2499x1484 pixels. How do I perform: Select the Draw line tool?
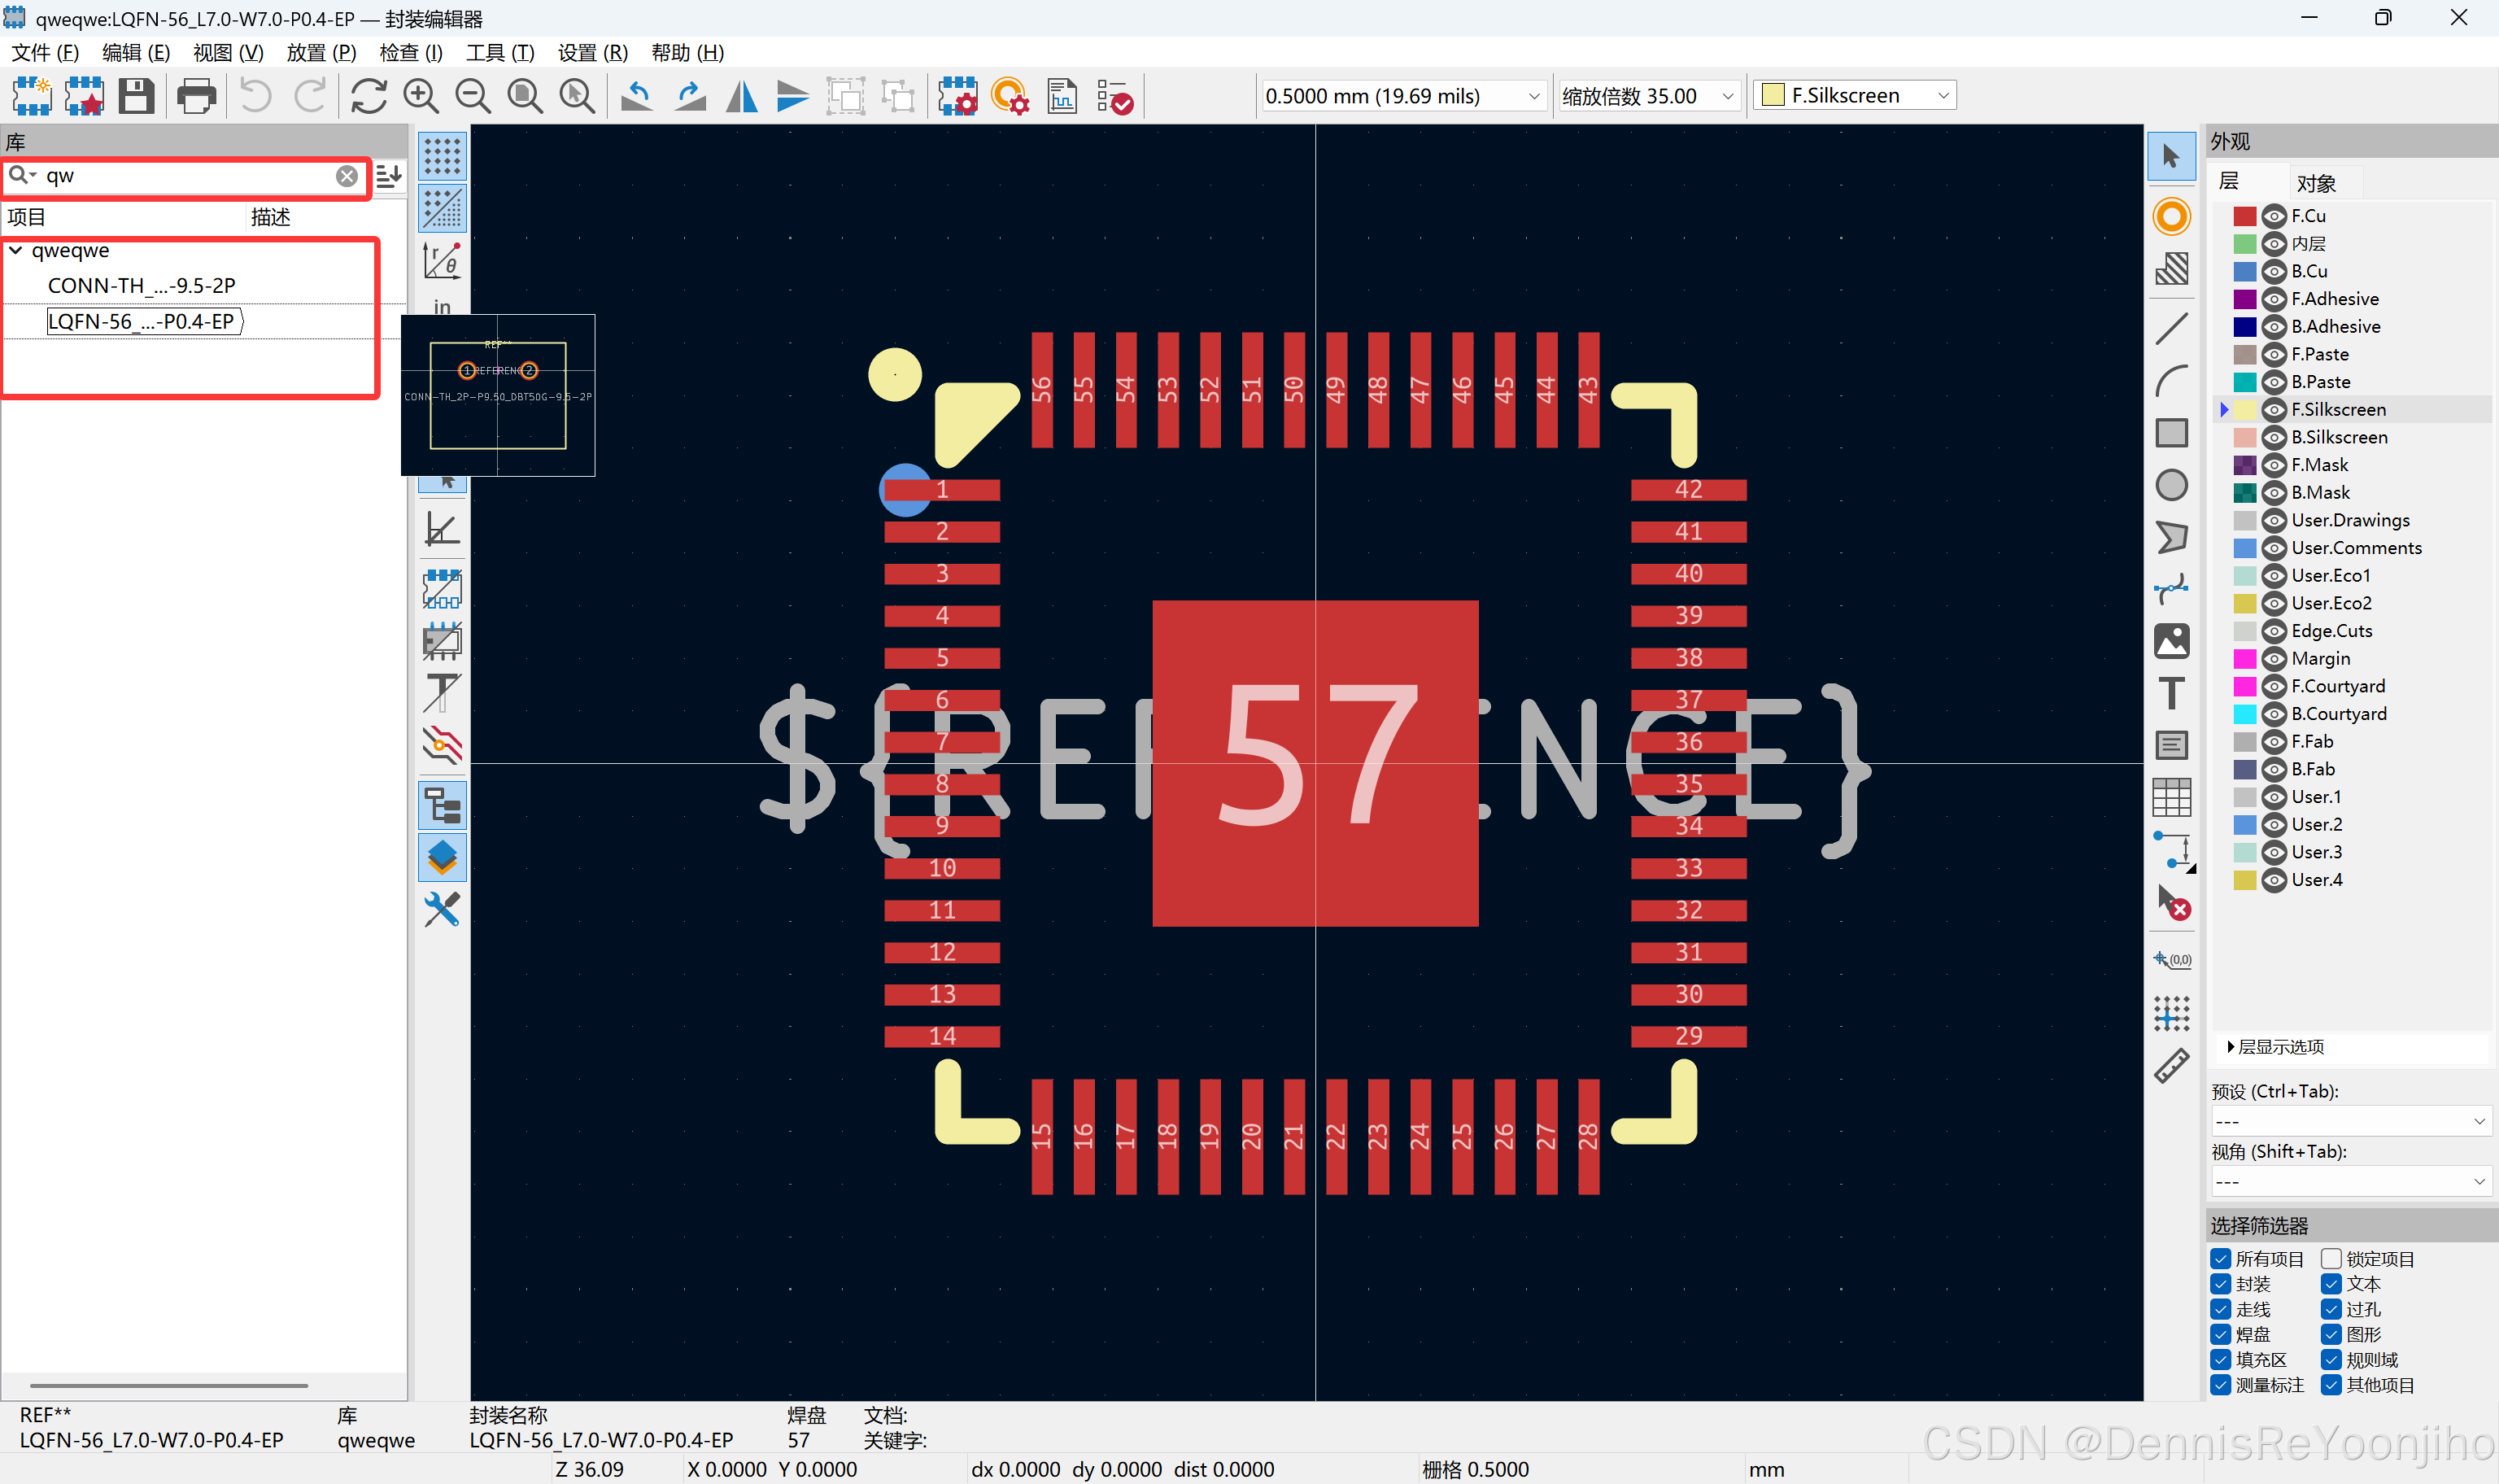(2171, 328)
